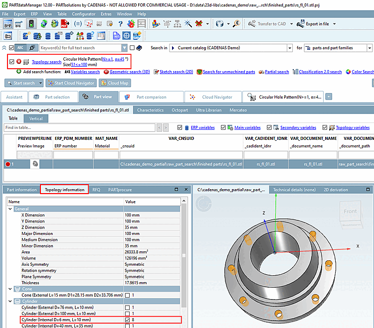
Task: Open the Cloud Map
Action: pyautogui.click(x=114, y=83)
